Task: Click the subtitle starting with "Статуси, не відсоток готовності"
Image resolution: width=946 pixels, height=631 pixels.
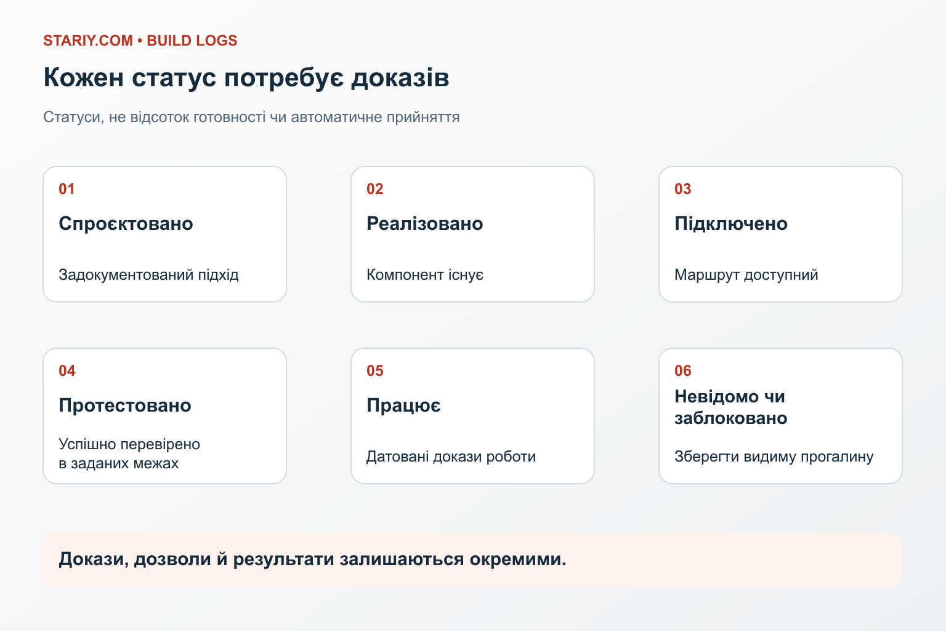Action: 251,117
